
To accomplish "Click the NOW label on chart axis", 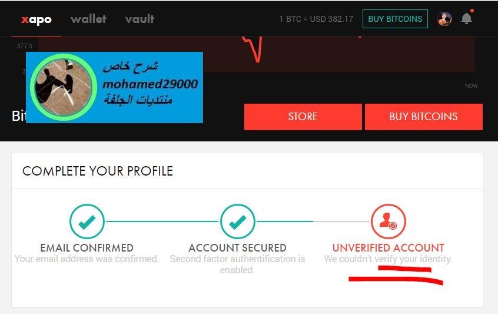I will click(472, 86).
